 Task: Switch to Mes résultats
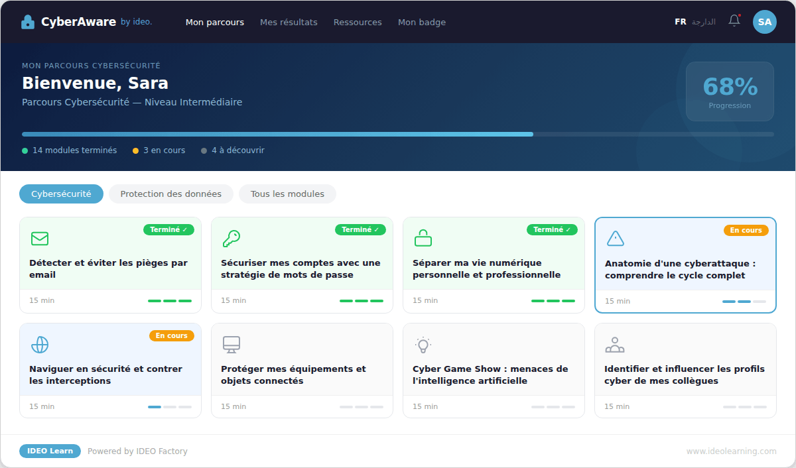(x=289, y=22)
